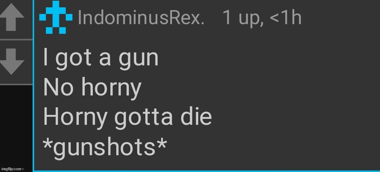
Task: Open the IndominusRex. user profile
Action: [x=141, y=17]
